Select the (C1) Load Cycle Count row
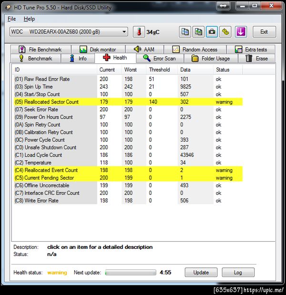 [x=128, y=155]
